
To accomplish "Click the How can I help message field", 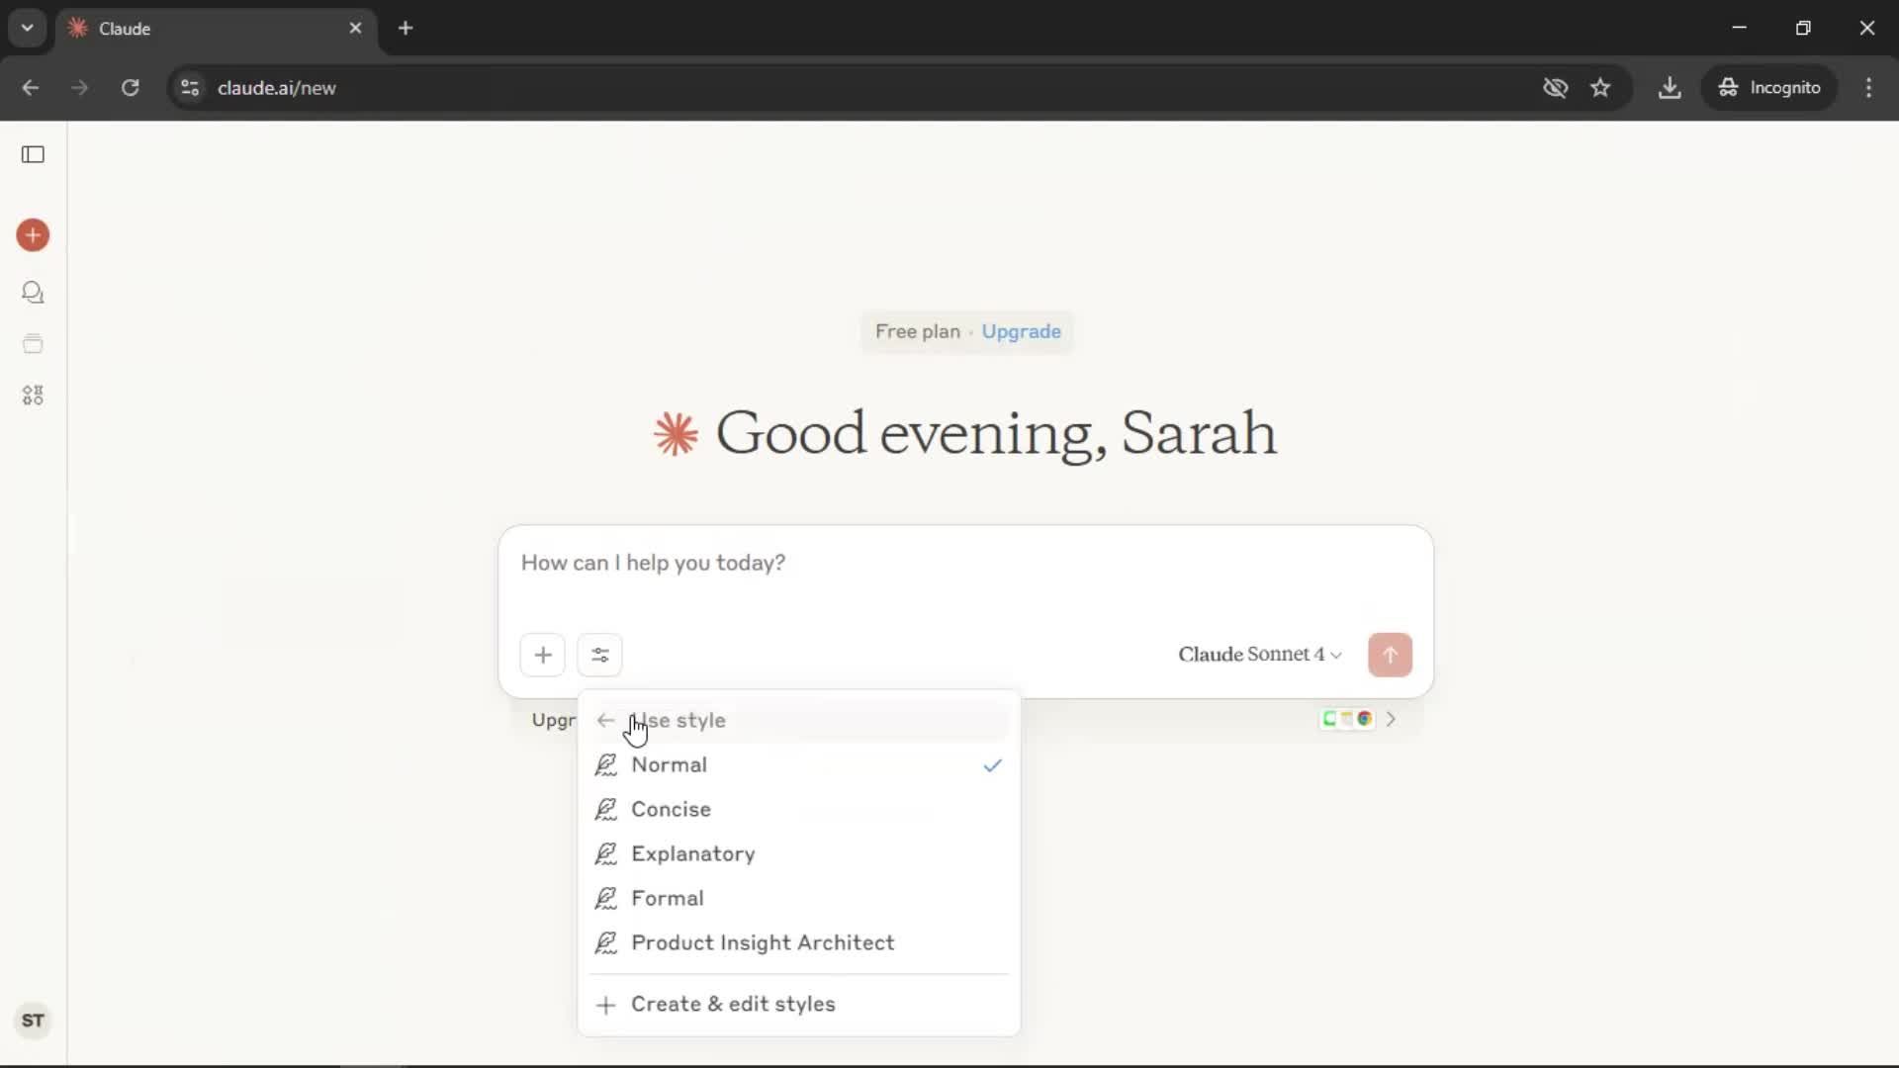I will click(965, 564).
